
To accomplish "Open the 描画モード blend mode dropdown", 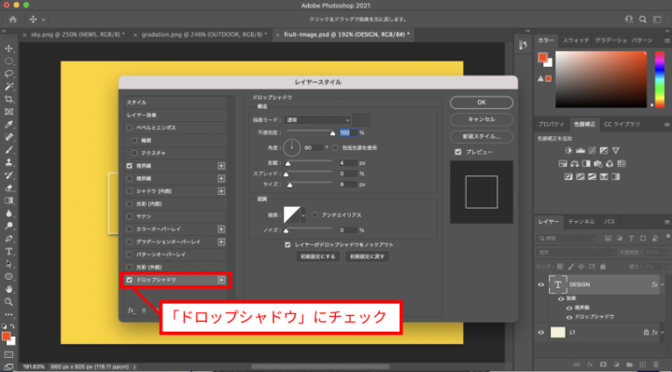I will click(317, 120).
